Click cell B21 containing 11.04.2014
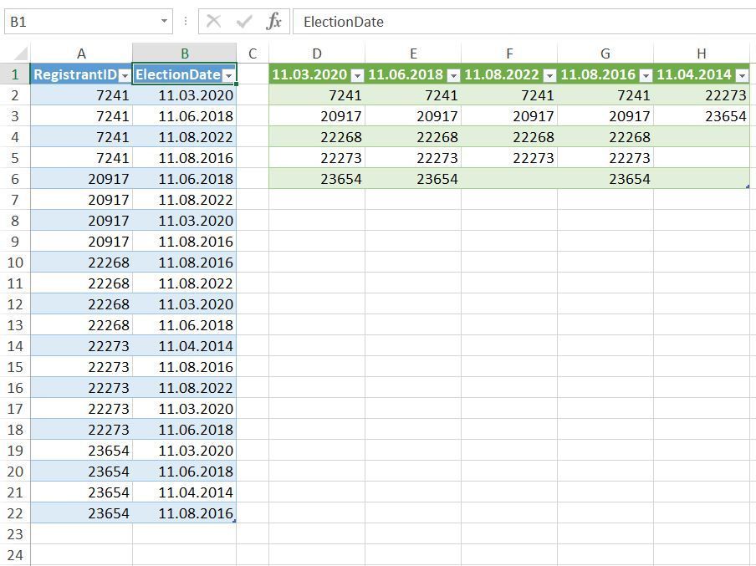Viewport: 756px width, 566px height. pyautogui.click(x=185, y=492)
